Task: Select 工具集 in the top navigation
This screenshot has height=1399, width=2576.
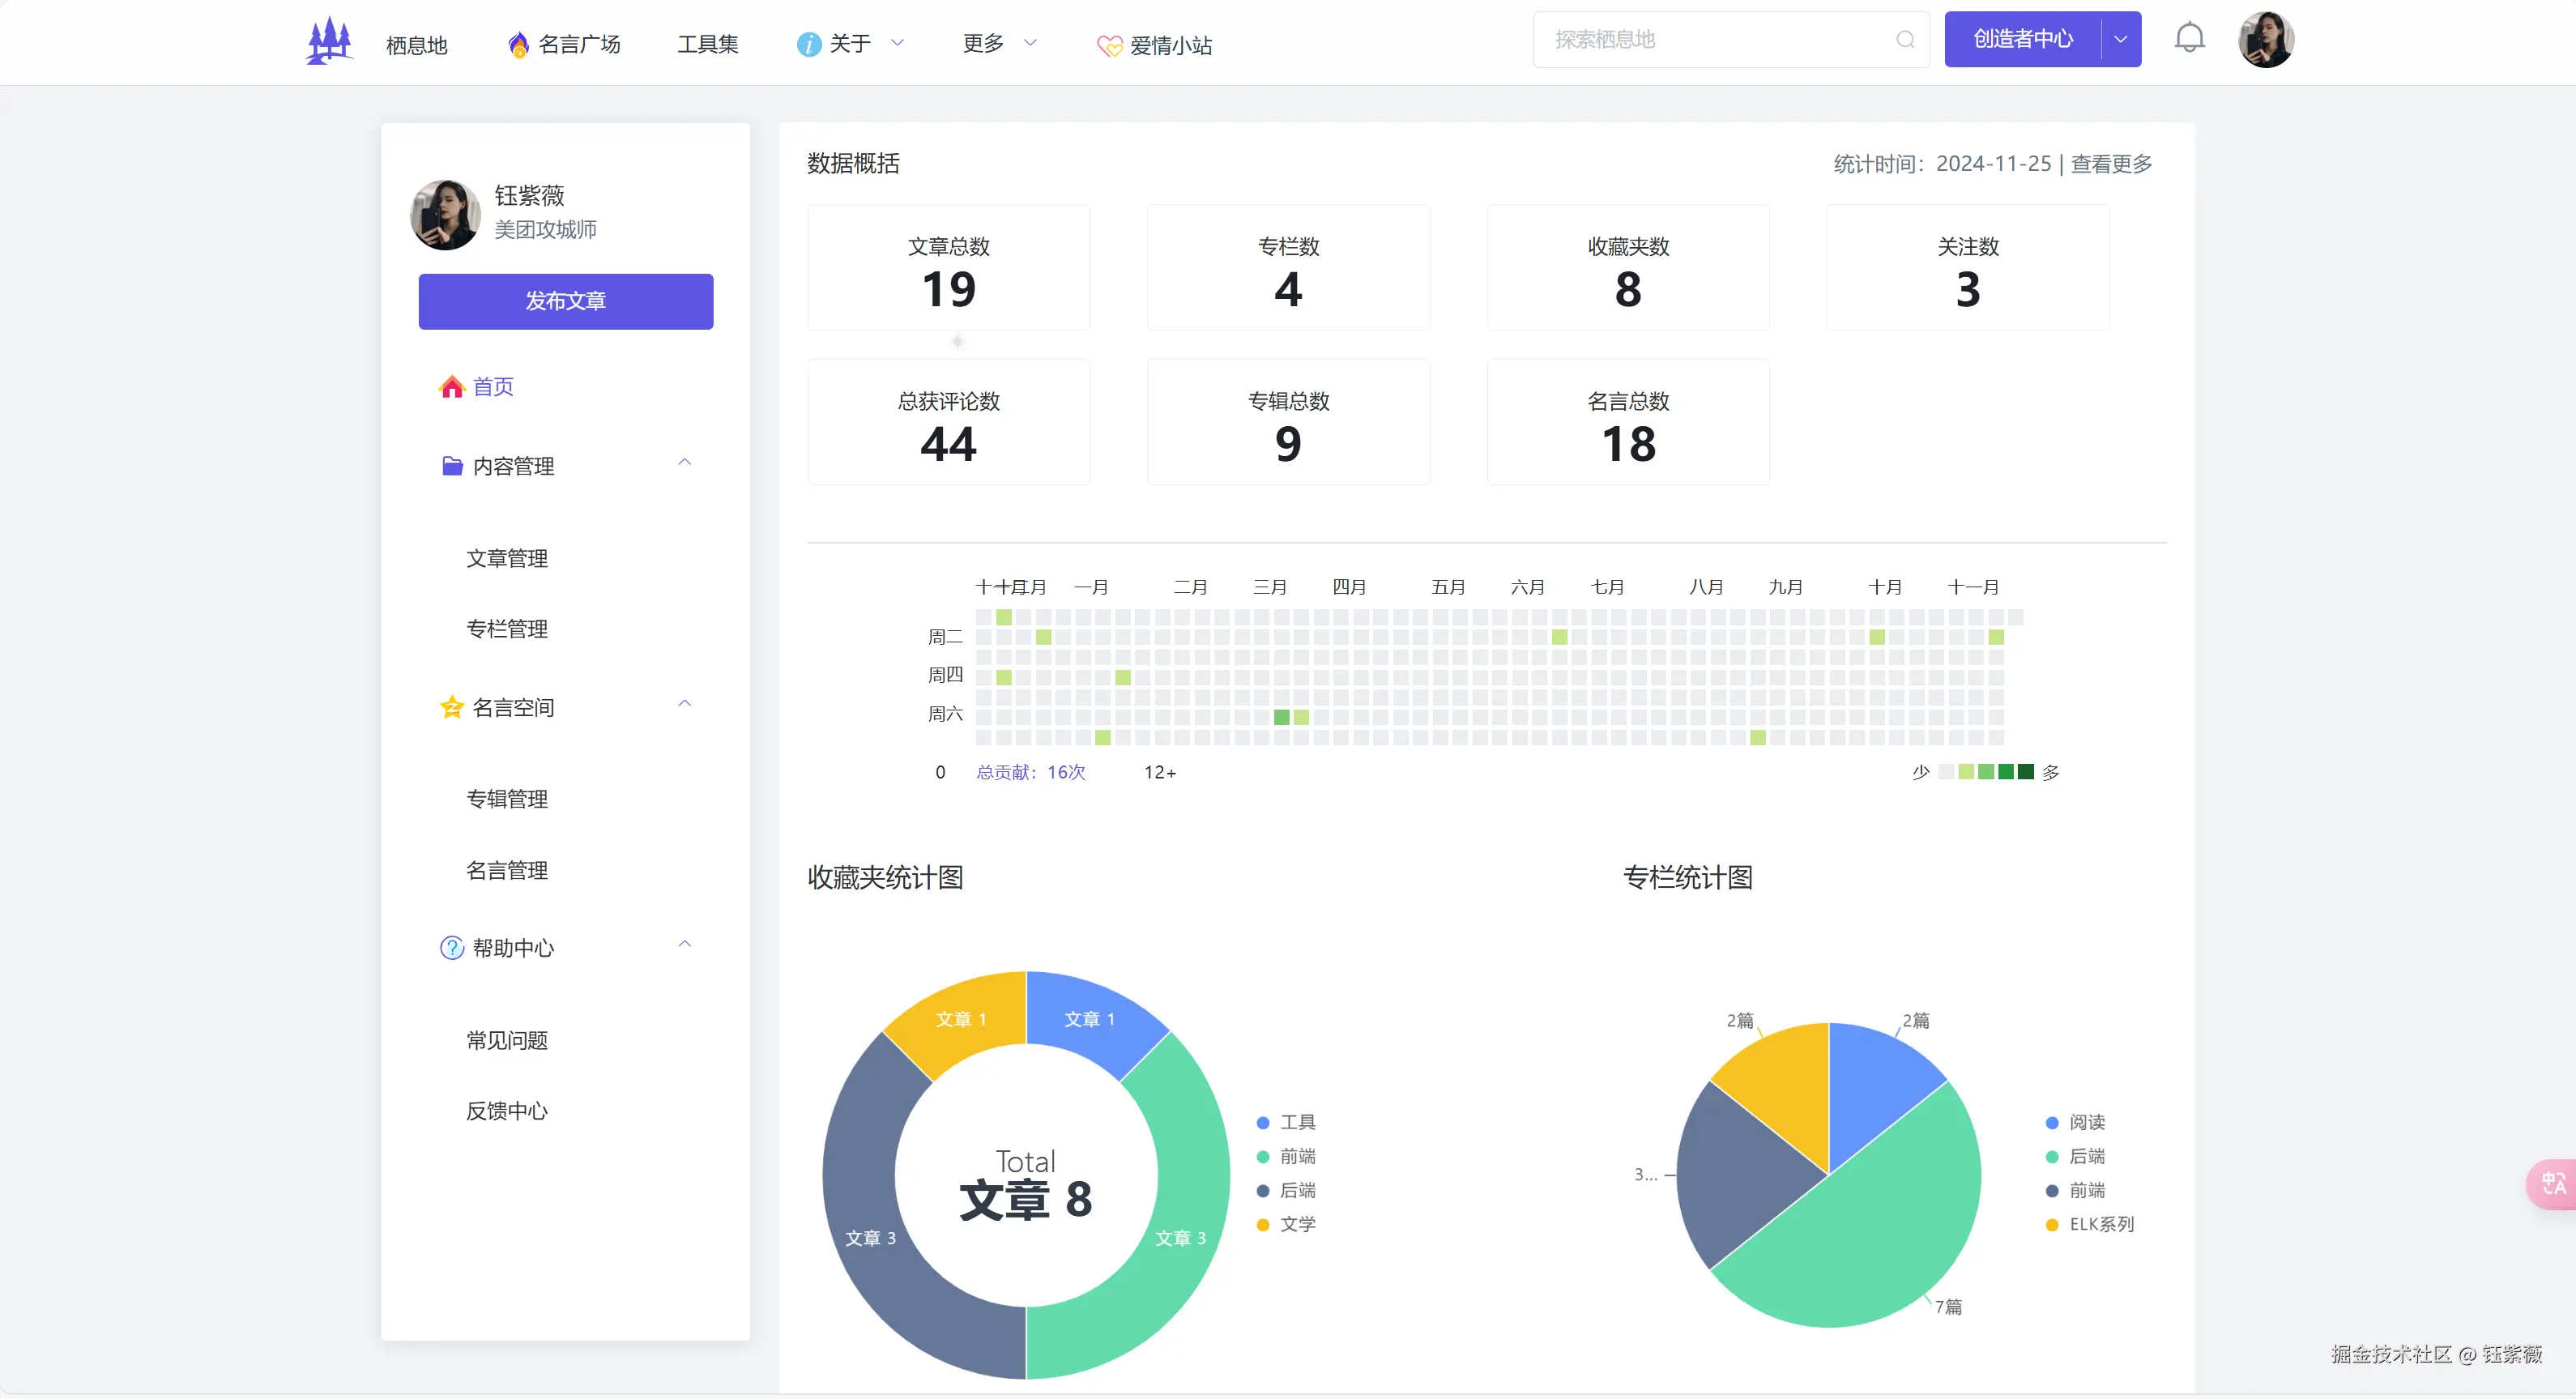Action: click(x=707, y=44)
